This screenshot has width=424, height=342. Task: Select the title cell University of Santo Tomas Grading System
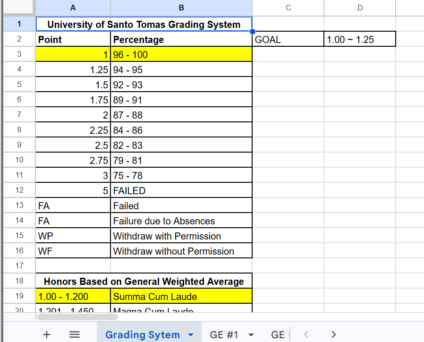(x=144, y=24)
